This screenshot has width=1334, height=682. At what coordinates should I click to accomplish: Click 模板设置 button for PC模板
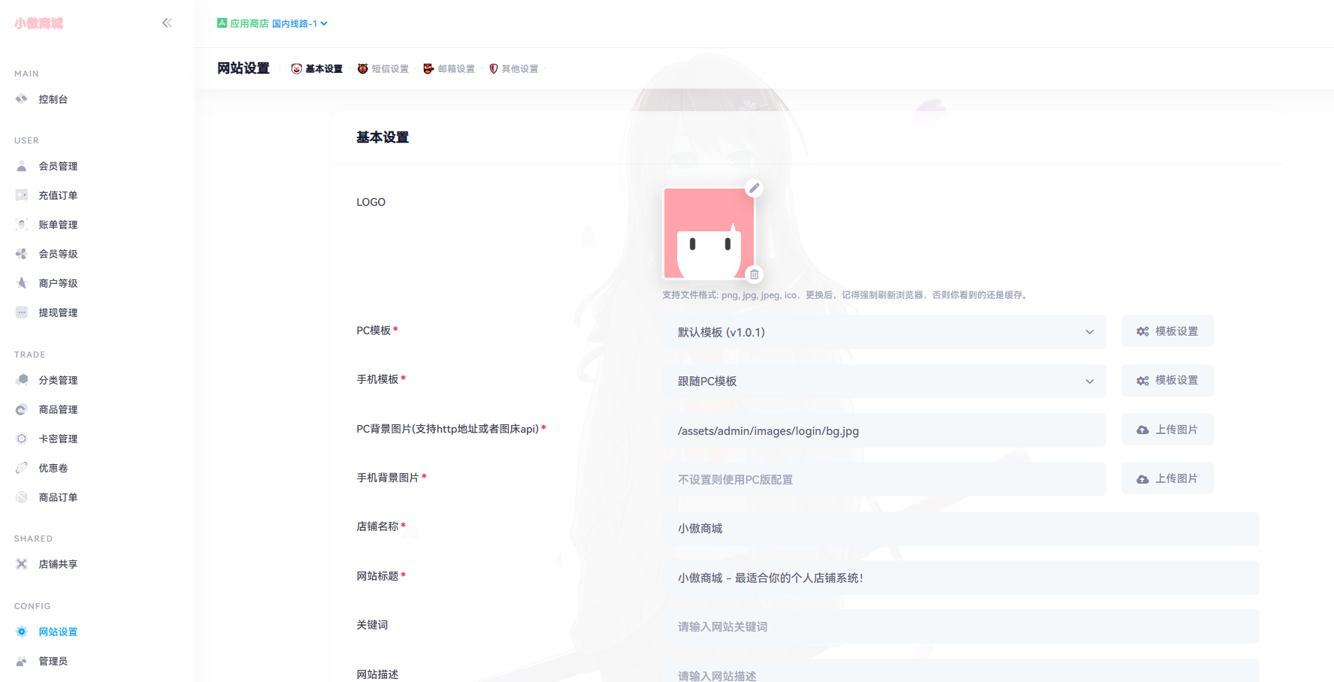point(1167,331)
